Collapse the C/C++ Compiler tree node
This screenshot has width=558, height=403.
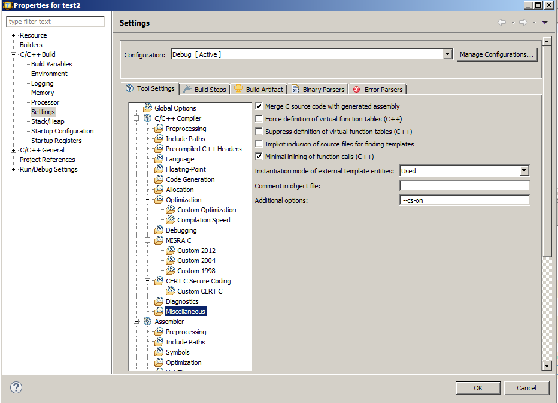point(137,118)
